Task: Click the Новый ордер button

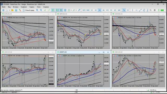Action: pos(28,10)
